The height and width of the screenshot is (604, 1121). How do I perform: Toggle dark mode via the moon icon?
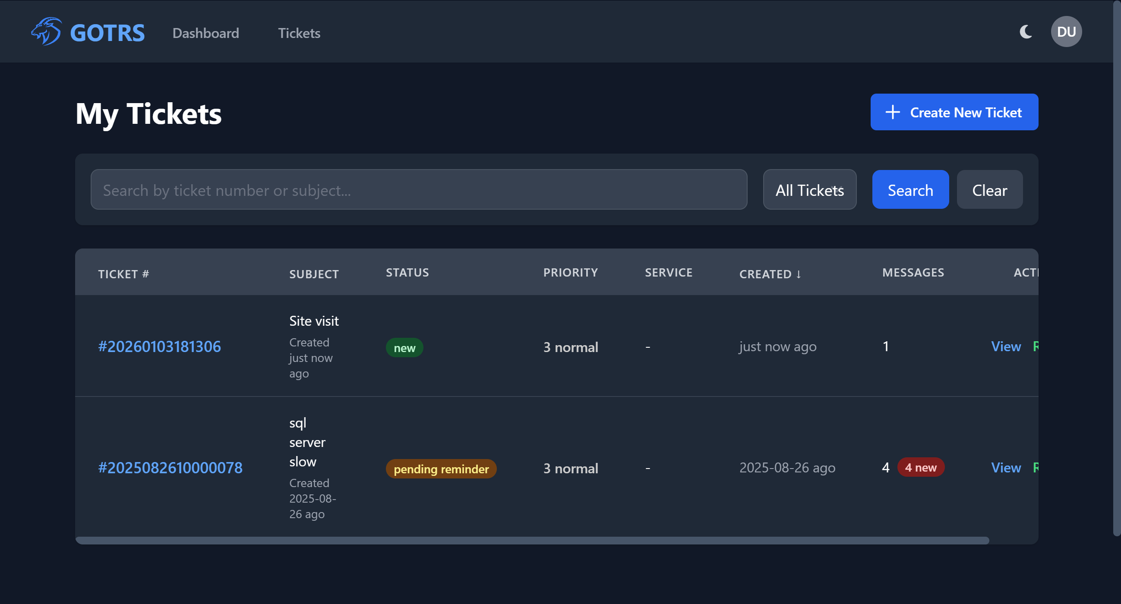tap(1026, 31)
